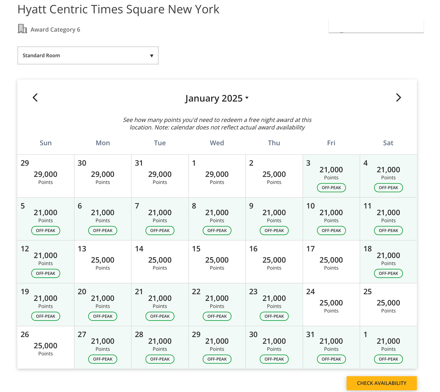Go to the previous month arrow
The image size is (440, 392).
click(35, 98)
